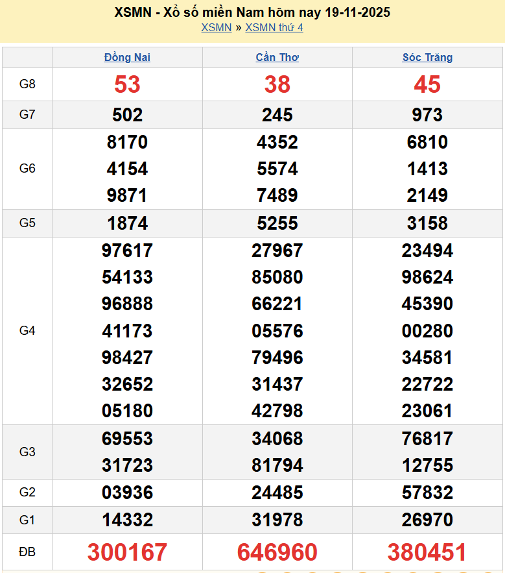Click the ĐB row label
The image size is (505, 573).
pyautogui.click(x=27, y=552)
